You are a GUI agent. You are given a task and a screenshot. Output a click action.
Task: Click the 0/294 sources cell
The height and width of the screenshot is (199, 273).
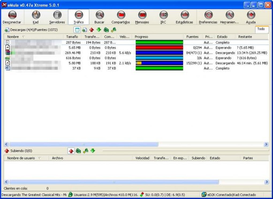point(197,48)
